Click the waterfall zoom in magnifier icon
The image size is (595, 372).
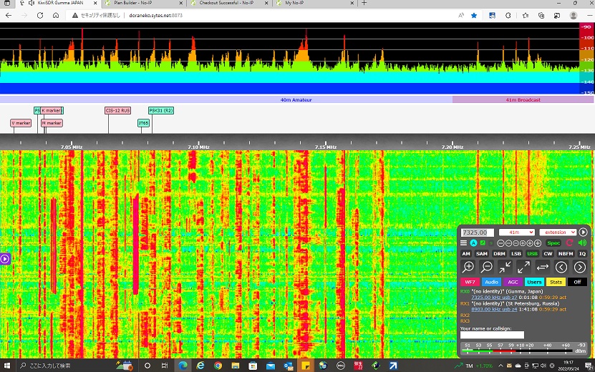tap(468, 267)
